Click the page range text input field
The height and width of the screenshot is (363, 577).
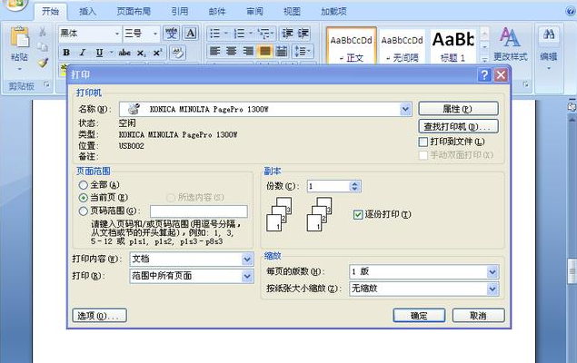[x=199, y=211]
